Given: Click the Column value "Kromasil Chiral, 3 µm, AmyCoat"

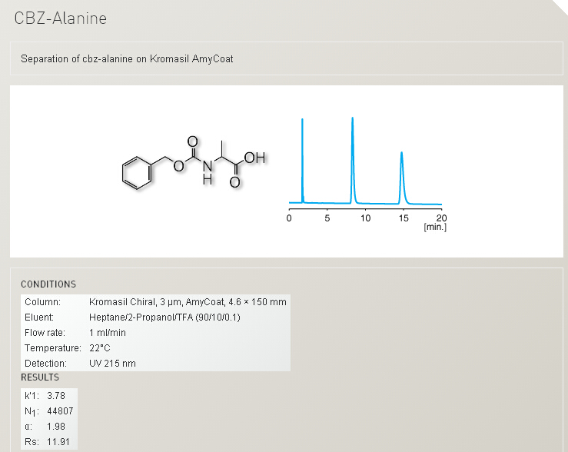Looking at the screenshot, I should pyautogui.click(x=188, y=302).
